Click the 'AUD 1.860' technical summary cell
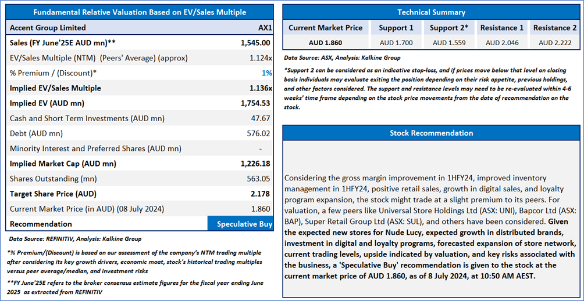The height and width of the screenshot is (301, 584). [x=326, y=43]
